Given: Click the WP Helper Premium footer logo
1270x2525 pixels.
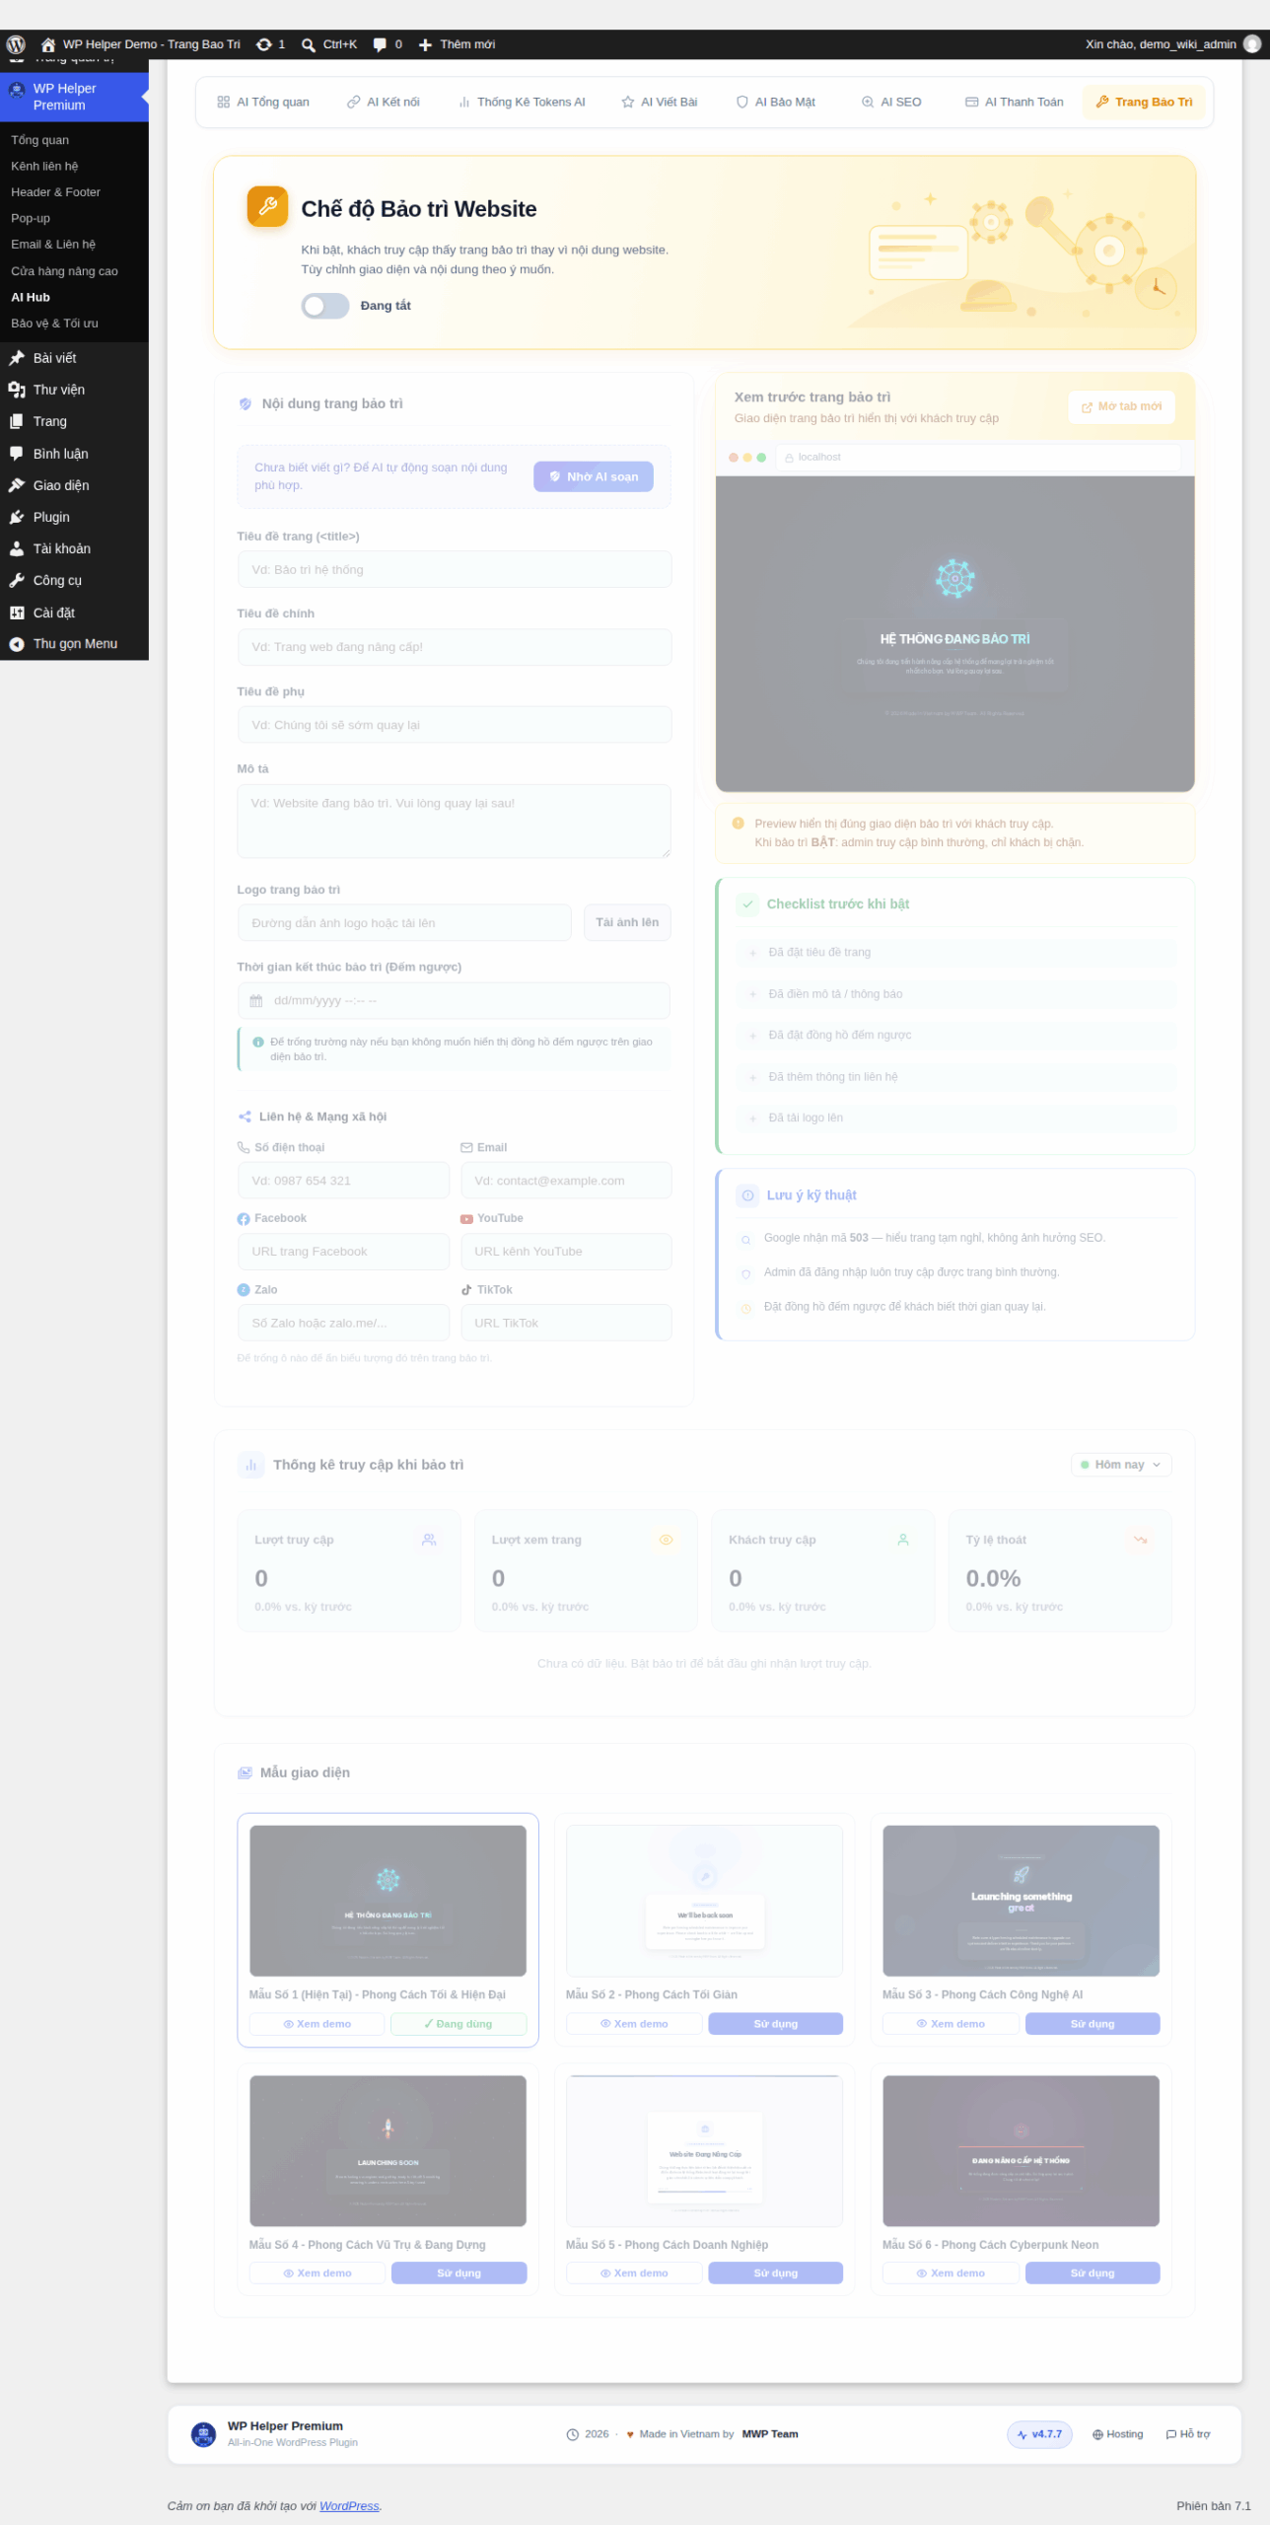Looking at the screenshot, I should click(x=203, y=2434).
